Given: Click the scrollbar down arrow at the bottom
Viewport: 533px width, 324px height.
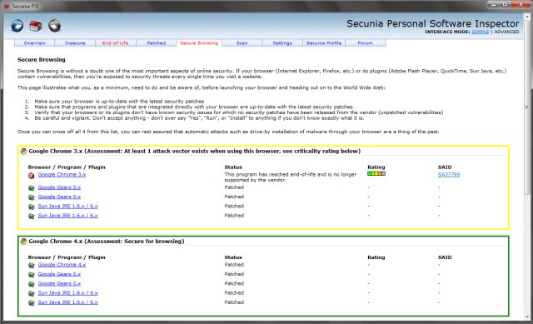Looking at the screenshot, I should coord(527,317).
